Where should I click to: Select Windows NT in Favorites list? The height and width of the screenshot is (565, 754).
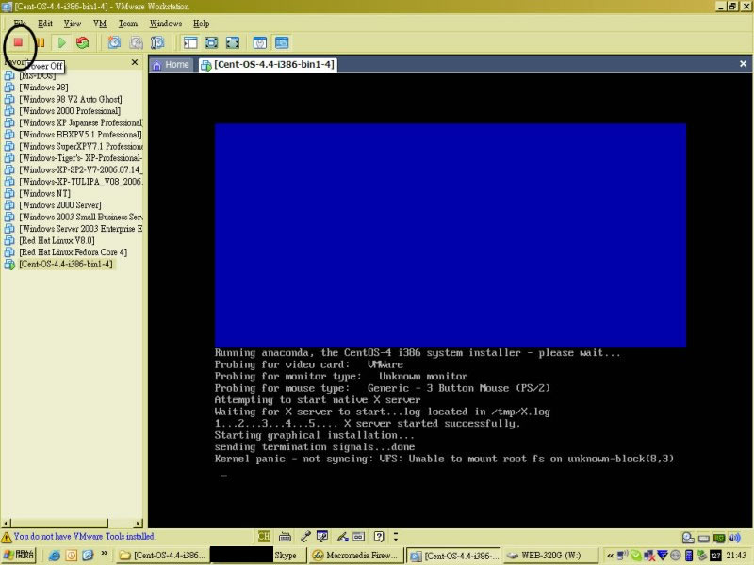(44, 193)
